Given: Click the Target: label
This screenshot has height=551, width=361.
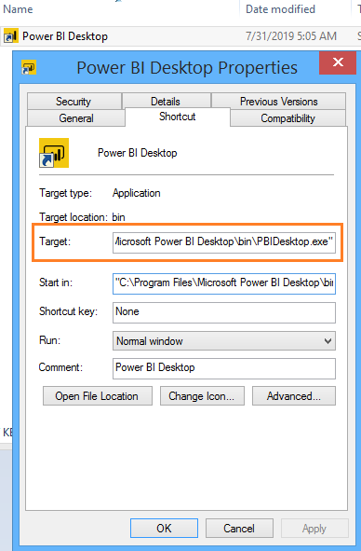Looking at the screenshot, I should coord(55,241).
